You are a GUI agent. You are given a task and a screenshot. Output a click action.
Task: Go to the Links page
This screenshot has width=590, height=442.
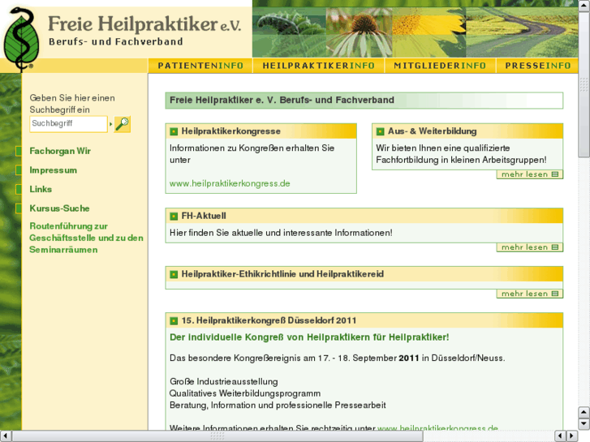tap(41, 189)
